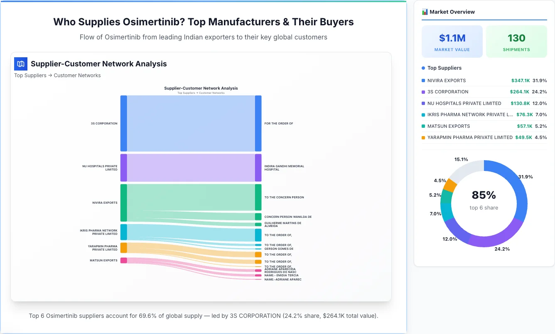Open the $347.1K value link for NIVIRA EXPORTS
Viewport: 555px width, 334px height.
pos(520,80)
